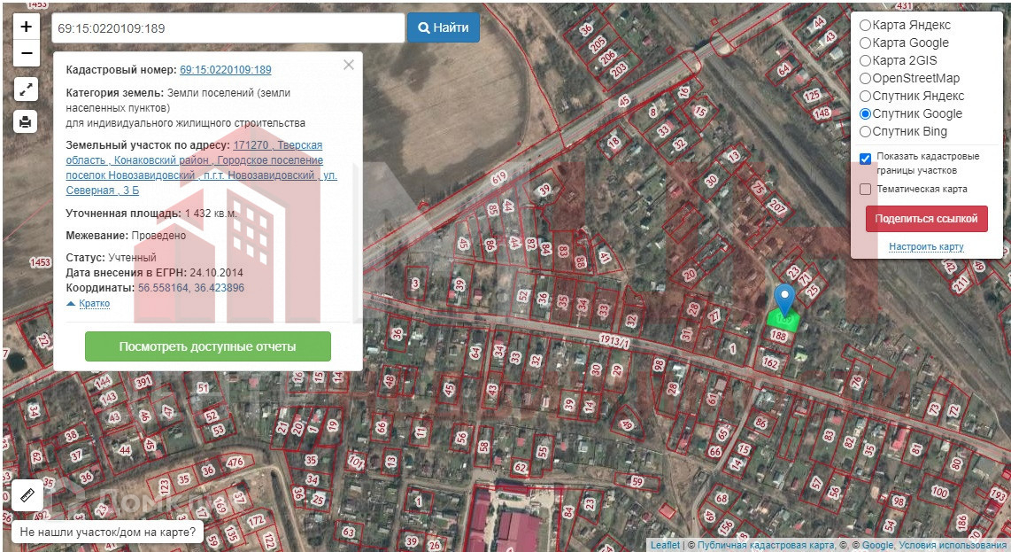Print the map using printer icon

[26, 121]
